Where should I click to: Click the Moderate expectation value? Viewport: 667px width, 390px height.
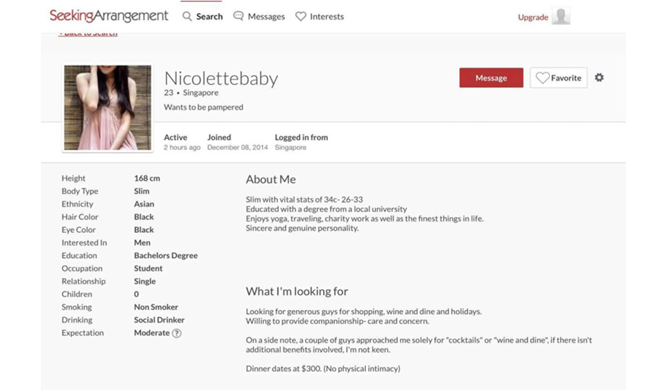click(151, 333)
